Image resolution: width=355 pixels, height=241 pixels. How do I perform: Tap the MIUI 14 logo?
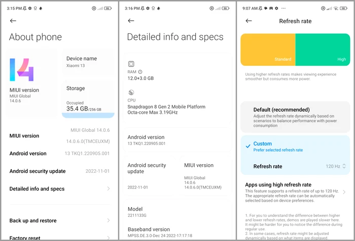21,70
